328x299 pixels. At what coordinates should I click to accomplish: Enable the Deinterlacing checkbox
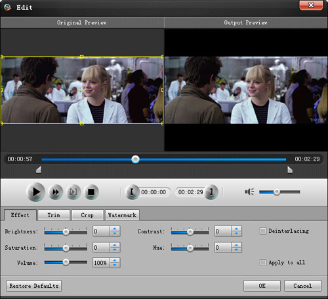coord(263,231)
